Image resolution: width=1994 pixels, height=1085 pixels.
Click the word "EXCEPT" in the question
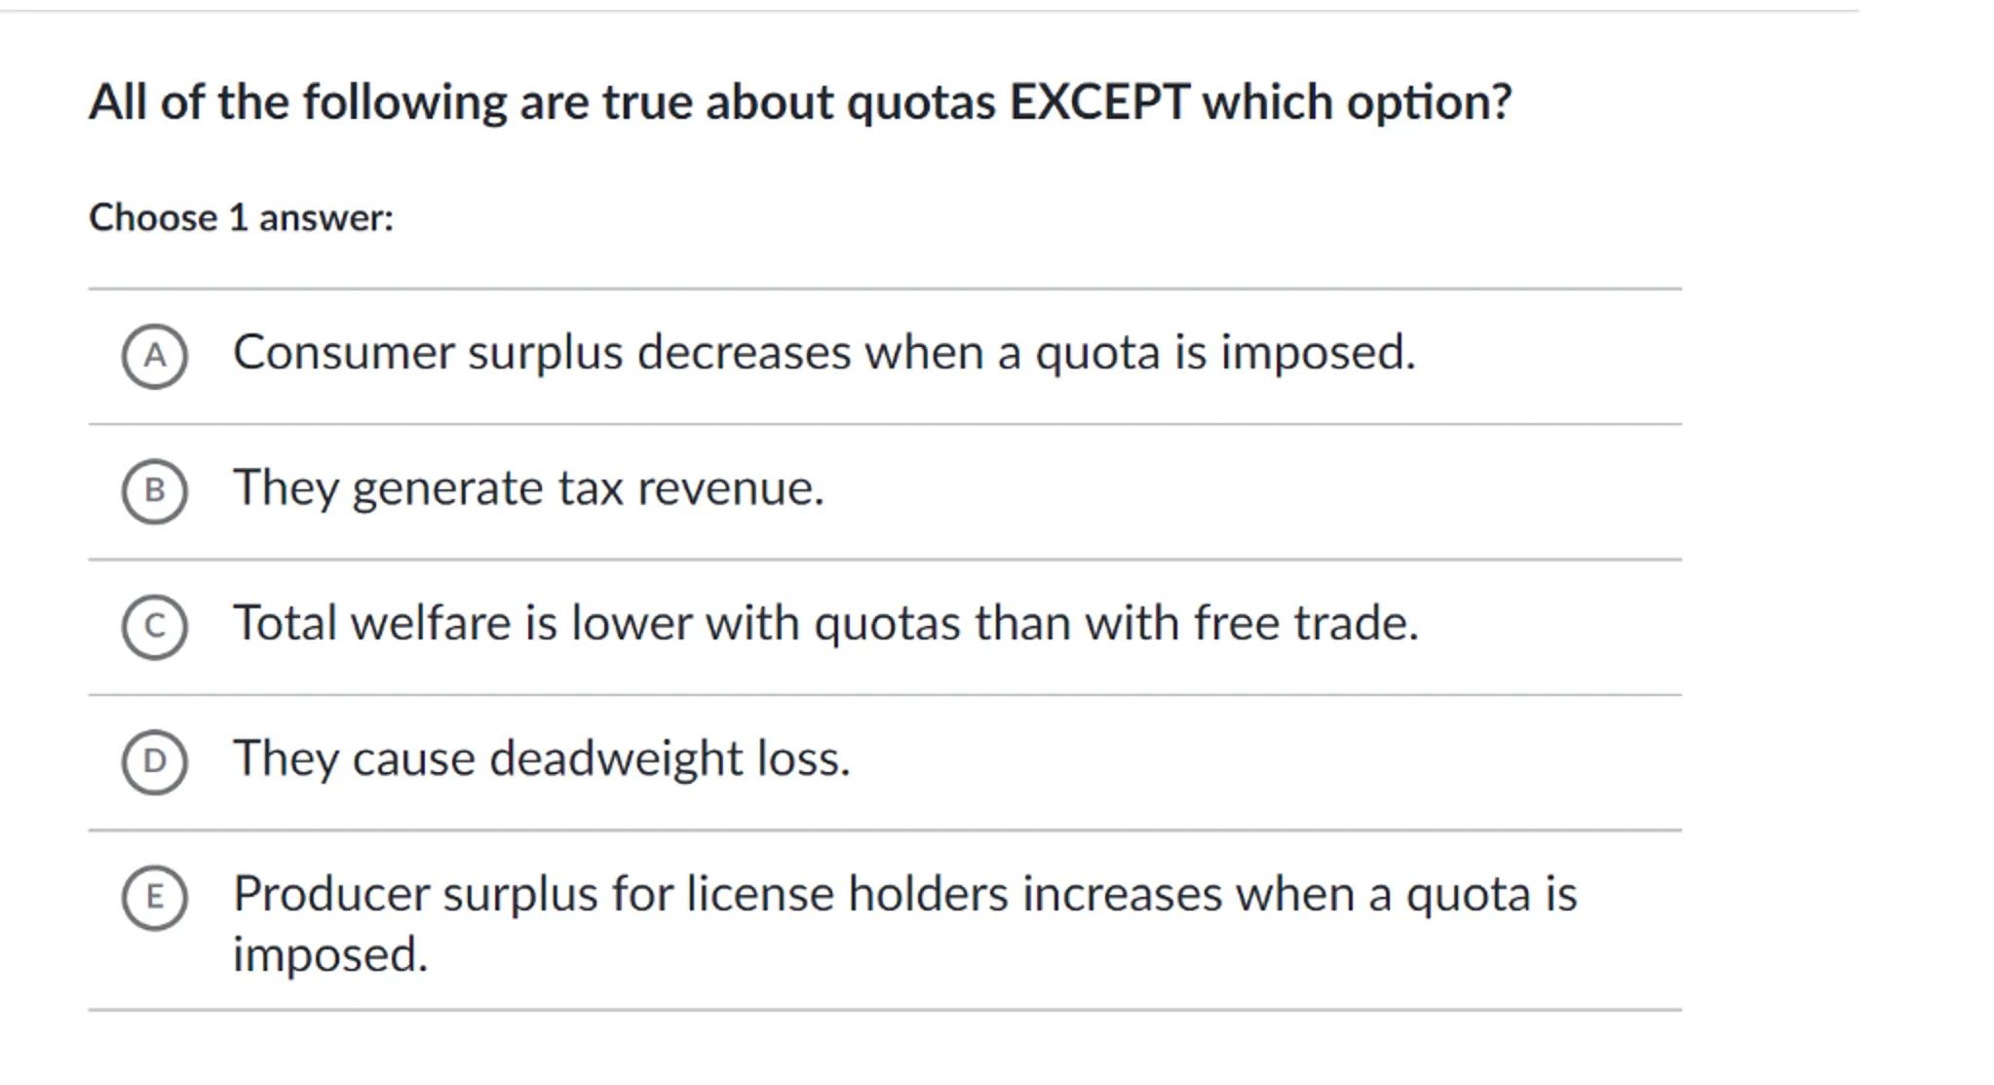click(x=1098, y=102)
